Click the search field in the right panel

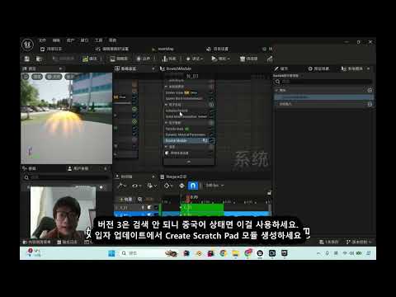point(323,82)
